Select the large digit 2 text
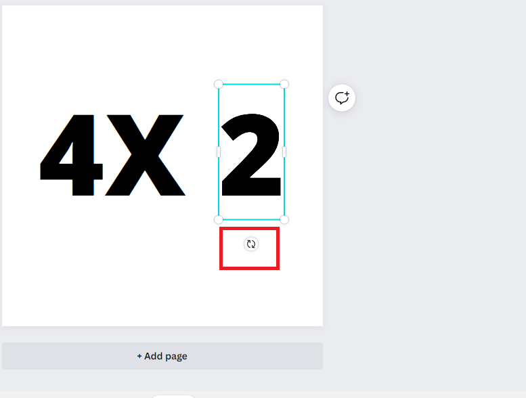 click(x=251, y=154)
